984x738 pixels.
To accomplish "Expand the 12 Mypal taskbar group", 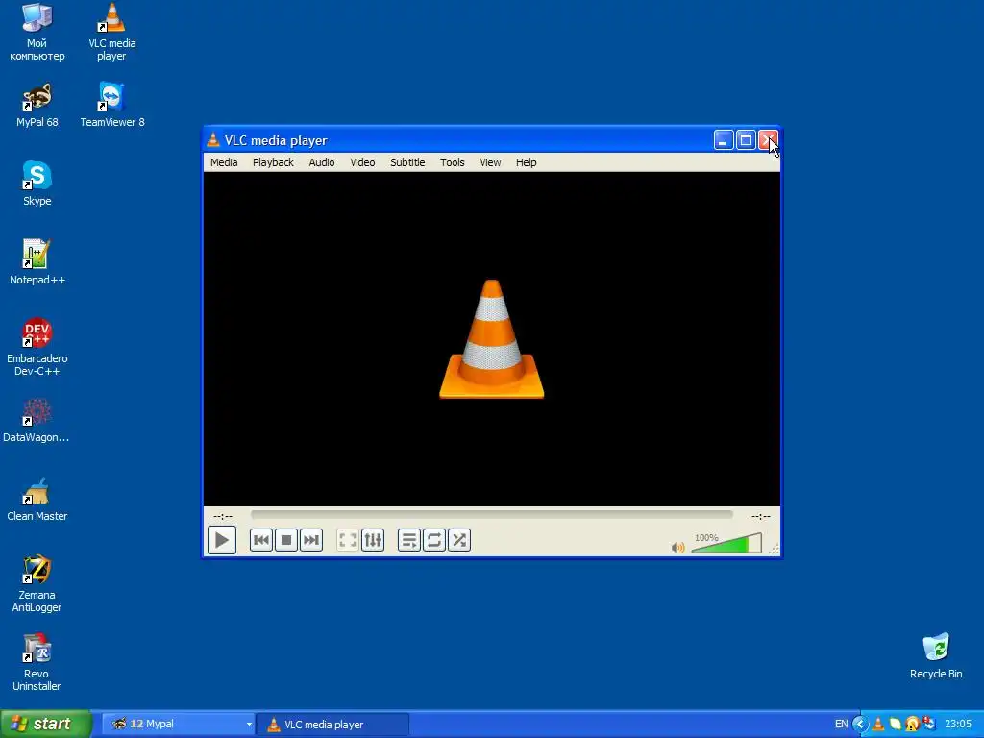I will (x=178, y=725).
